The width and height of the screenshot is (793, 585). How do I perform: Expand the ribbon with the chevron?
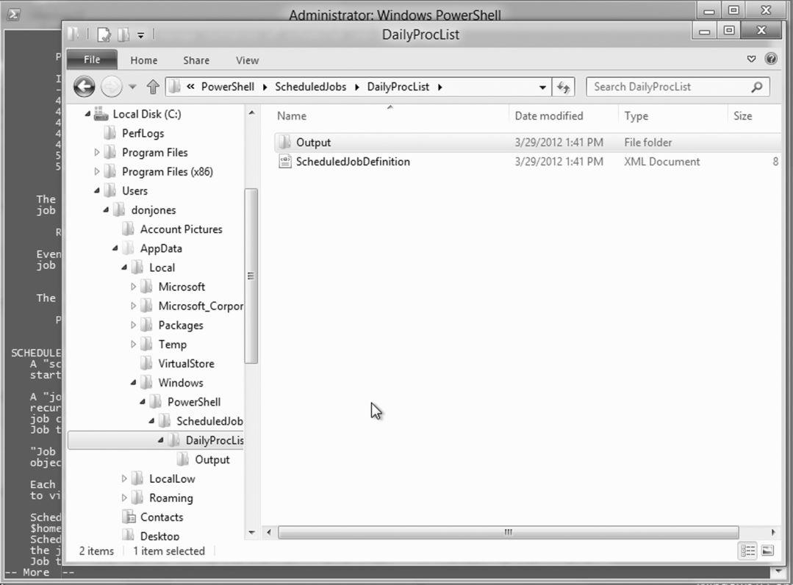point(751,60)
